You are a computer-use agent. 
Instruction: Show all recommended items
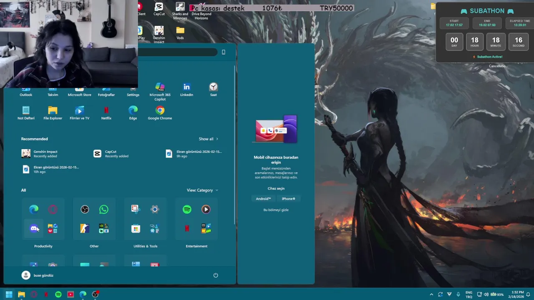tap(208, 139)
